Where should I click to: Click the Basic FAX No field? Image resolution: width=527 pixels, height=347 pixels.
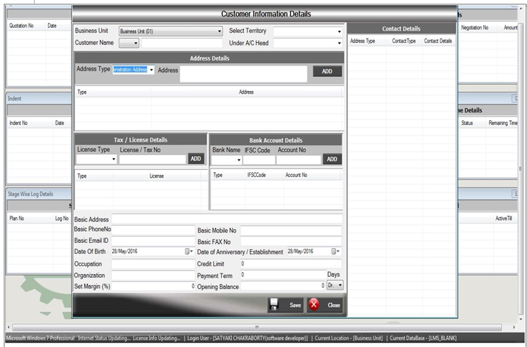pos(291,242)
